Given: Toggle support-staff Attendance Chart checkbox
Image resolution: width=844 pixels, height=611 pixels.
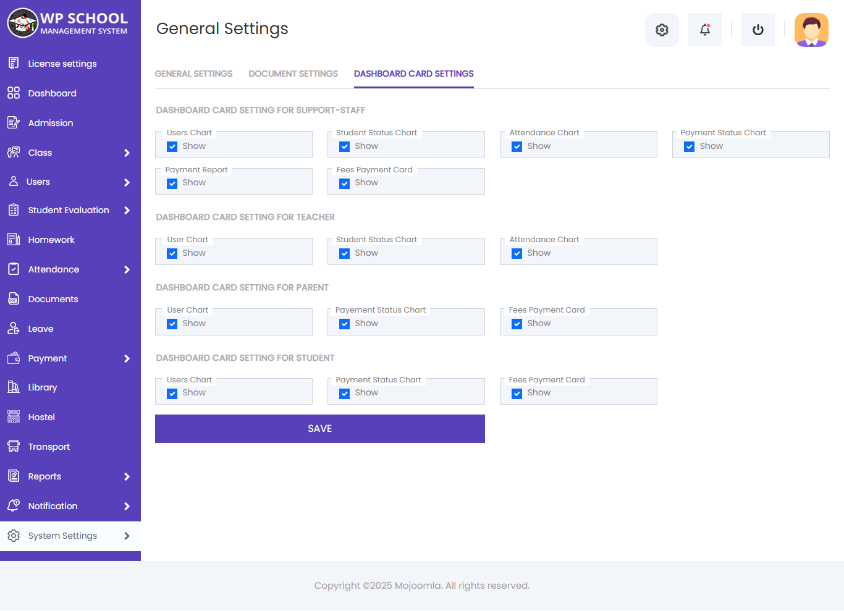Looking at the screenshot, I should pos(517,147).
